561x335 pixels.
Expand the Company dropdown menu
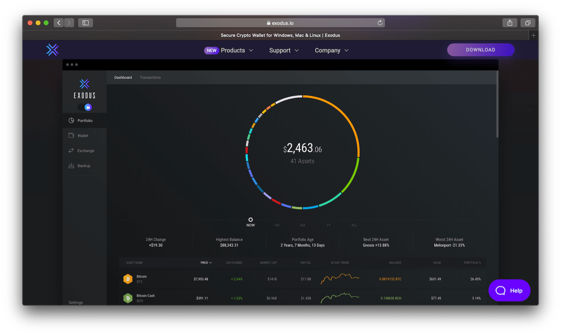(332, 50)
